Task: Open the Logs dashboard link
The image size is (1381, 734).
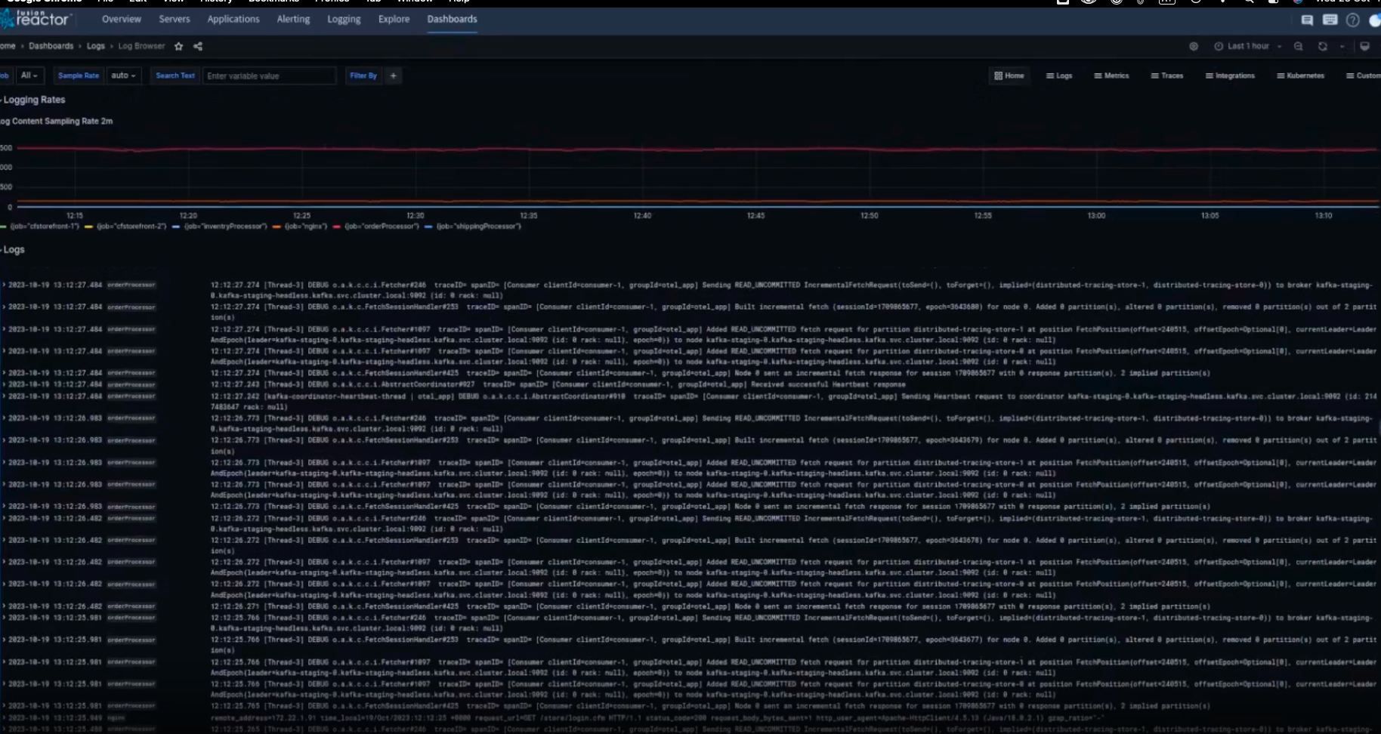Action: click(x=1059, y=76)
